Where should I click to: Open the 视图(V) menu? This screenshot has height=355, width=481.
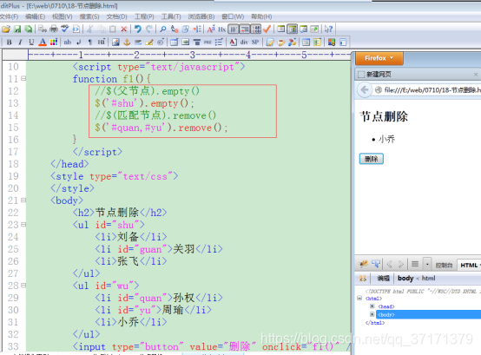(x=62, y=16)
